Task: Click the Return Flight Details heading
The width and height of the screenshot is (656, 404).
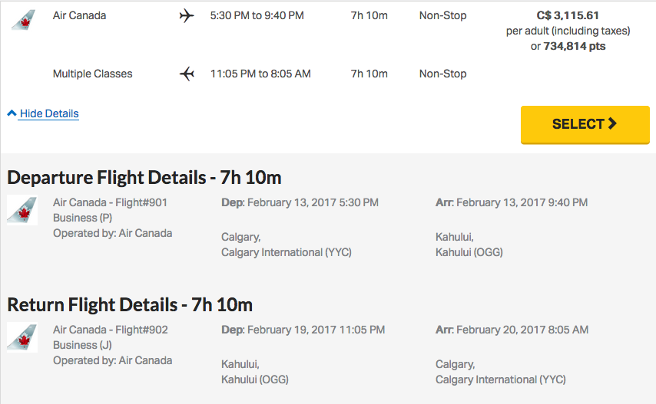Action: coord(130,305)
